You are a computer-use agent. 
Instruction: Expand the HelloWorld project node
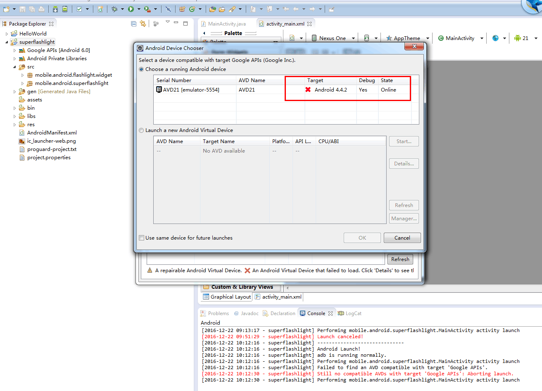coord(7,34)
